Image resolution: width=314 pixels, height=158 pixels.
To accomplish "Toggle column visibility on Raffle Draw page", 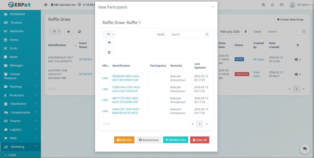I will (x=68, y=31).
